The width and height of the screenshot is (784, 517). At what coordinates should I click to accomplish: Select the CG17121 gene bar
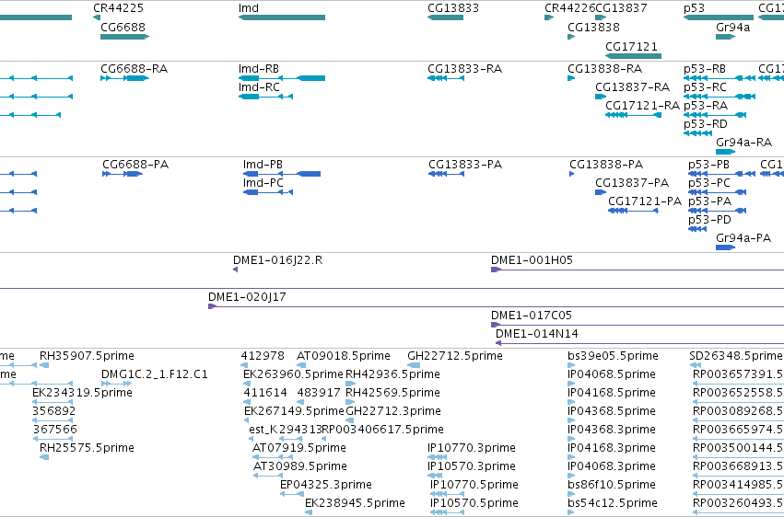point(634,56)
